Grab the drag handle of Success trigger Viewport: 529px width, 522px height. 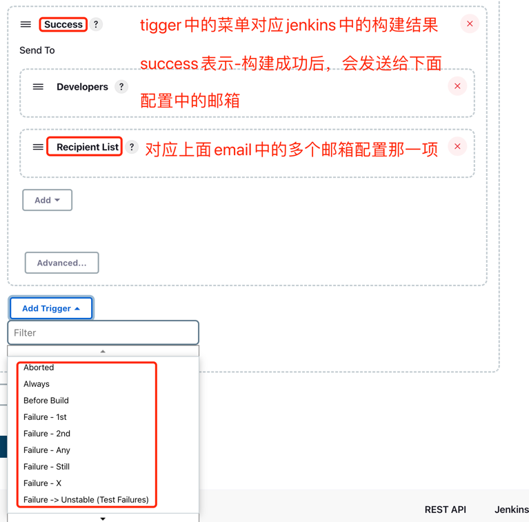click(x=26, y=24)
